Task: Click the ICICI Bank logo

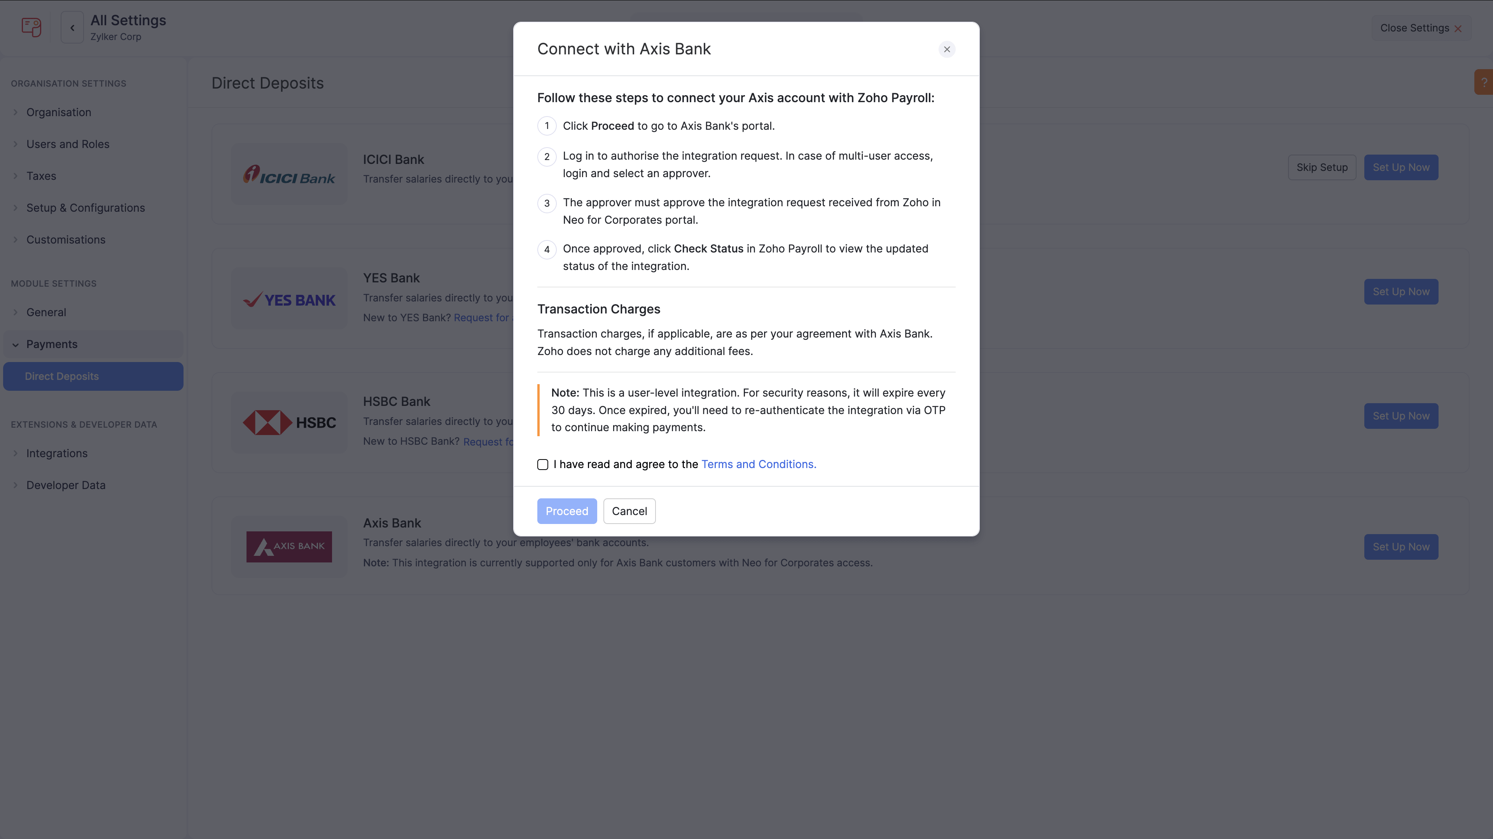Action: coord(288,174)
